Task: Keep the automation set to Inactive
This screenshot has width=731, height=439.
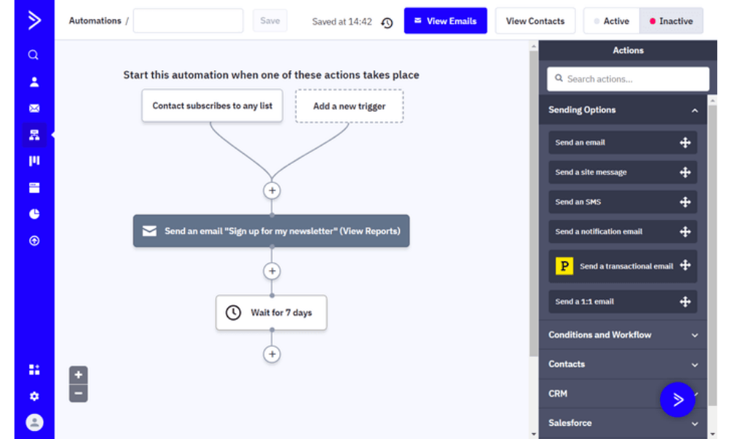Action: pyautogui.click(x=671, y=20)
